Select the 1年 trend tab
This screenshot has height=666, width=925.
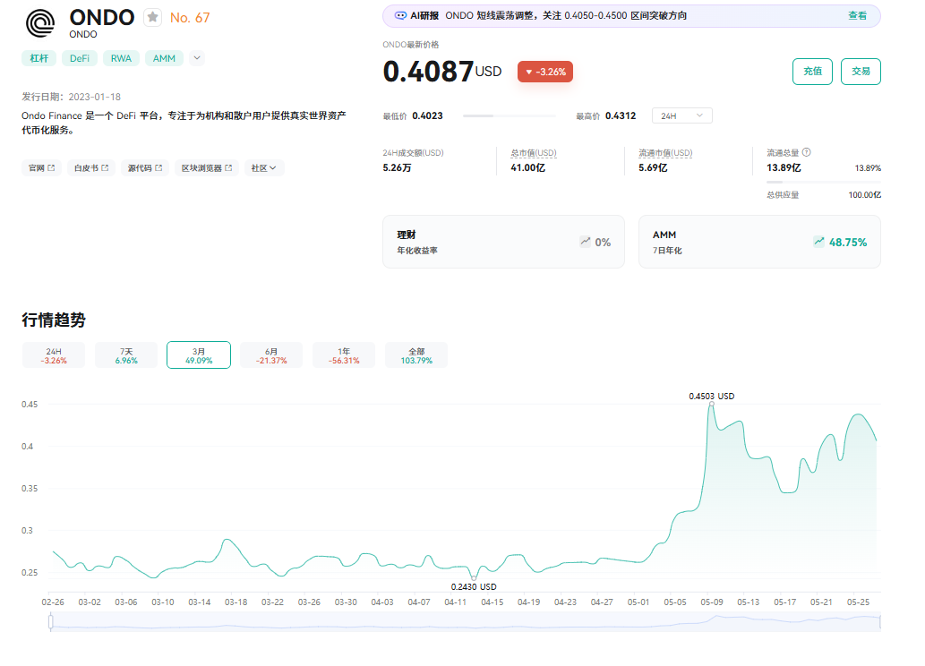click(x=344, y=355)
